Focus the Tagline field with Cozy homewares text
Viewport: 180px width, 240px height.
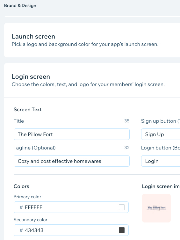click(72, 161)
